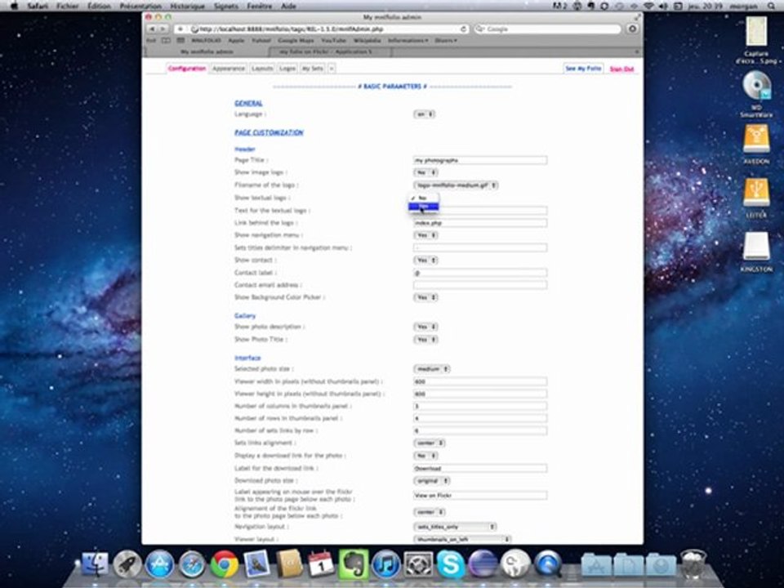Screen dimensions: 784x588
Task: Open the Selected photo size dropdown
Action: (x=432, y=369)
